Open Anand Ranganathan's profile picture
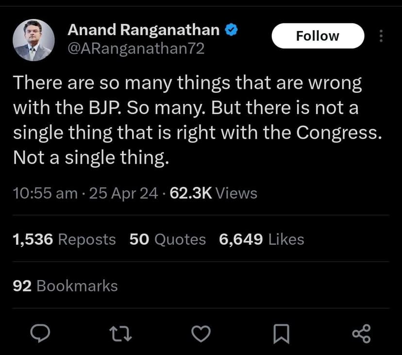Screen dimensions: 402x355 pos(34,39)
